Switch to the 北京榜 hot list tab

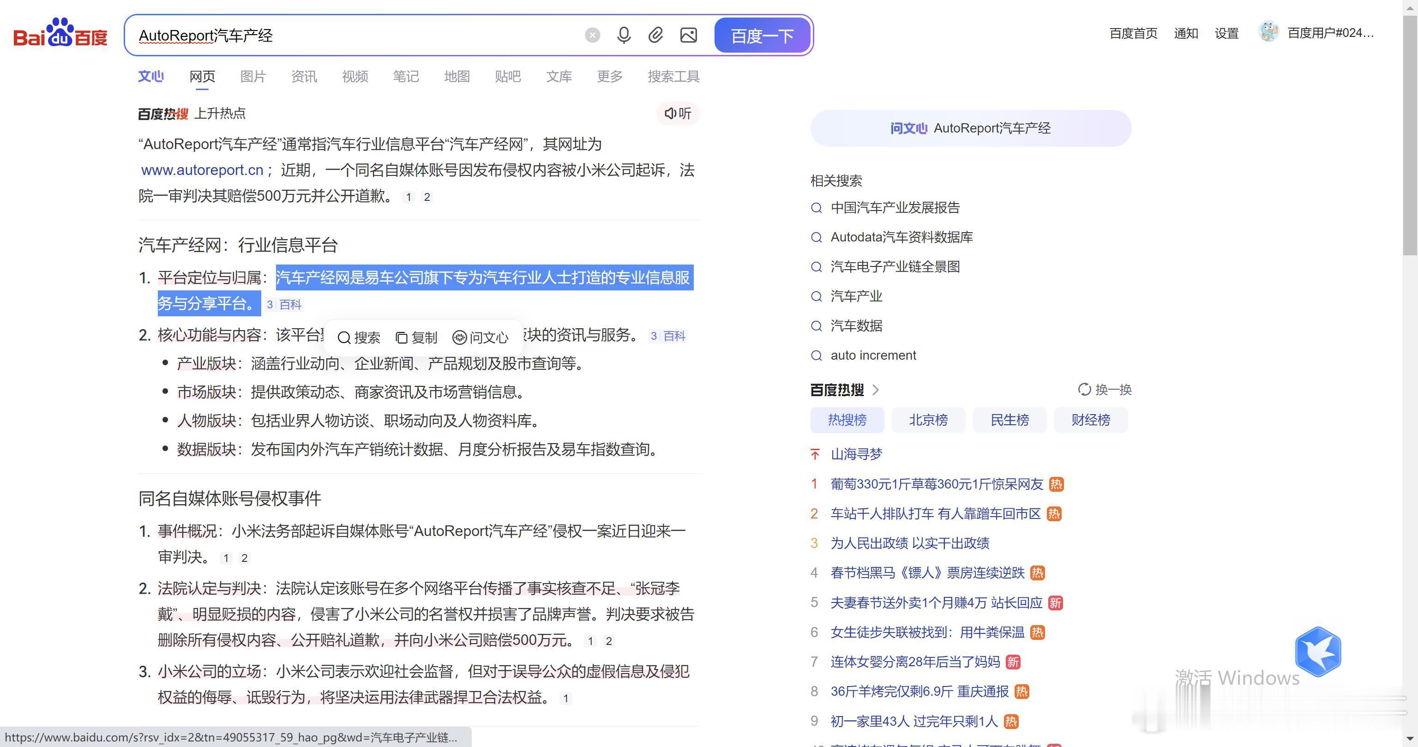coord(927,420)
